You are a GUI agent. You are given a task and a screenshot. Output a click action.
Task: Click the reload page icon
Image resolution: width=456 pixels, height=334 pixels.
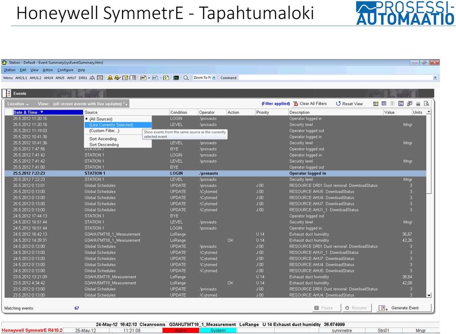166,78
